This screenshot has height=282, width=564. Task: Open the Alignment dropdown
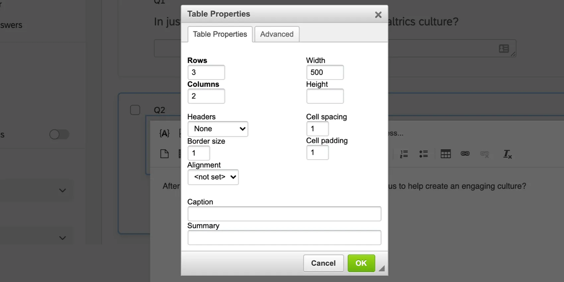(213, 177)
